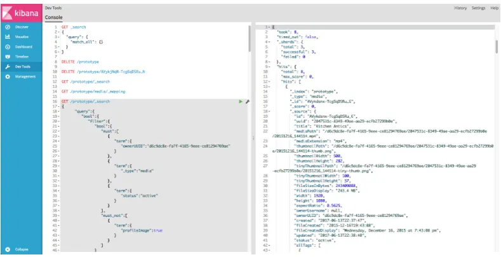Select the Console tab

click(x=54, y=18)
